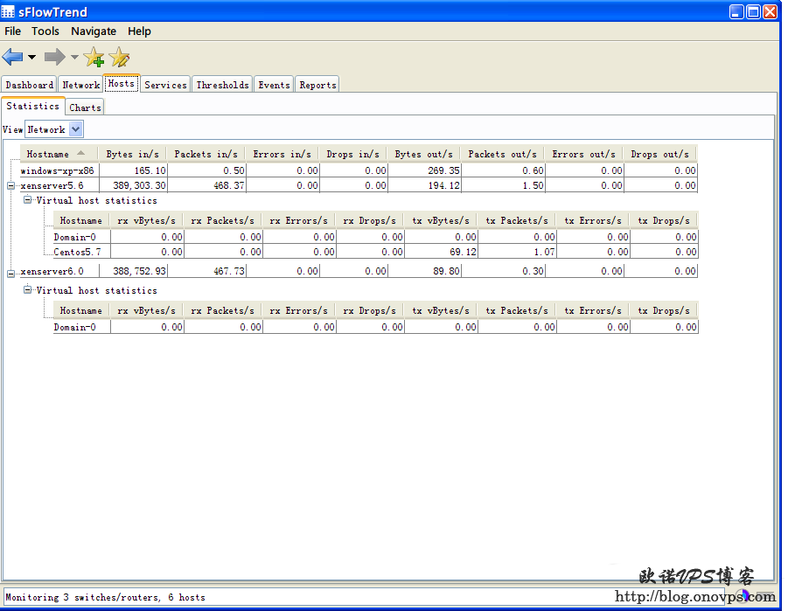Open the back history dropdown arrow
Image resolution: width=788 pixels, height=611 pixels.
pyautogui.click(x=32, y=58)
